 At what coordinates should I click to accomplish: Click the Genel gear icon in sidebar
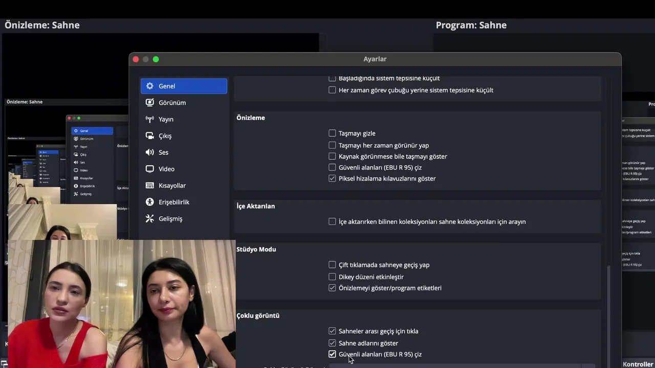tap(149, 86)
